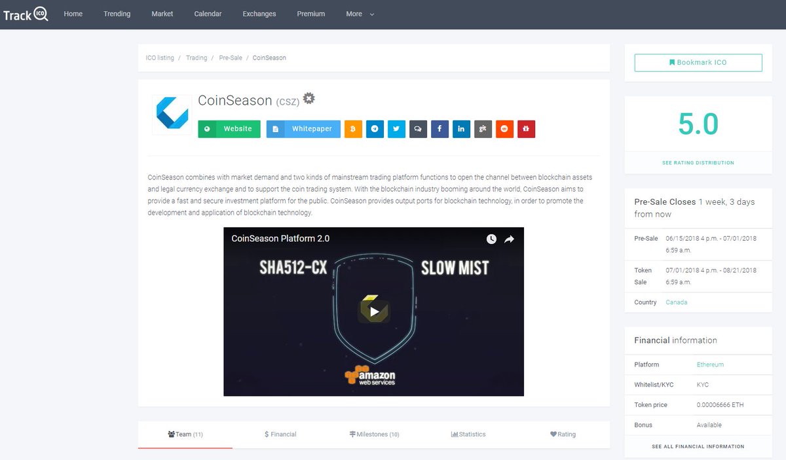Open Trending in top navigation

tap(117, 14)
